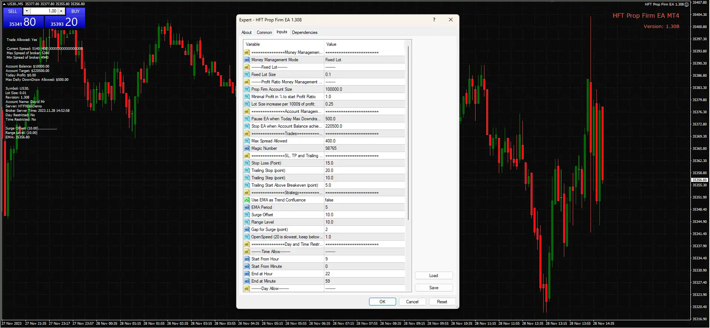This screenshot has width=710, height=328.
Task: Click icon beside Trailing Stop (point) row
Action: click(247, 170)
